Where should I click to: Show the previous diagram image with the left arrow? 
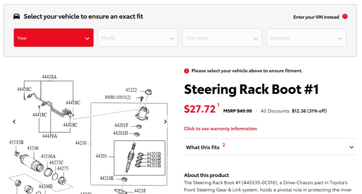click(x=14, y=121)
